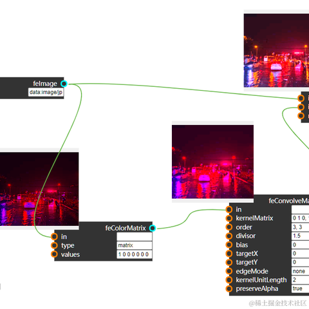Image resolution: width=309 pixels, height=309 pixels.
Task: Edit the bias value field
Action: coord(300,245)
